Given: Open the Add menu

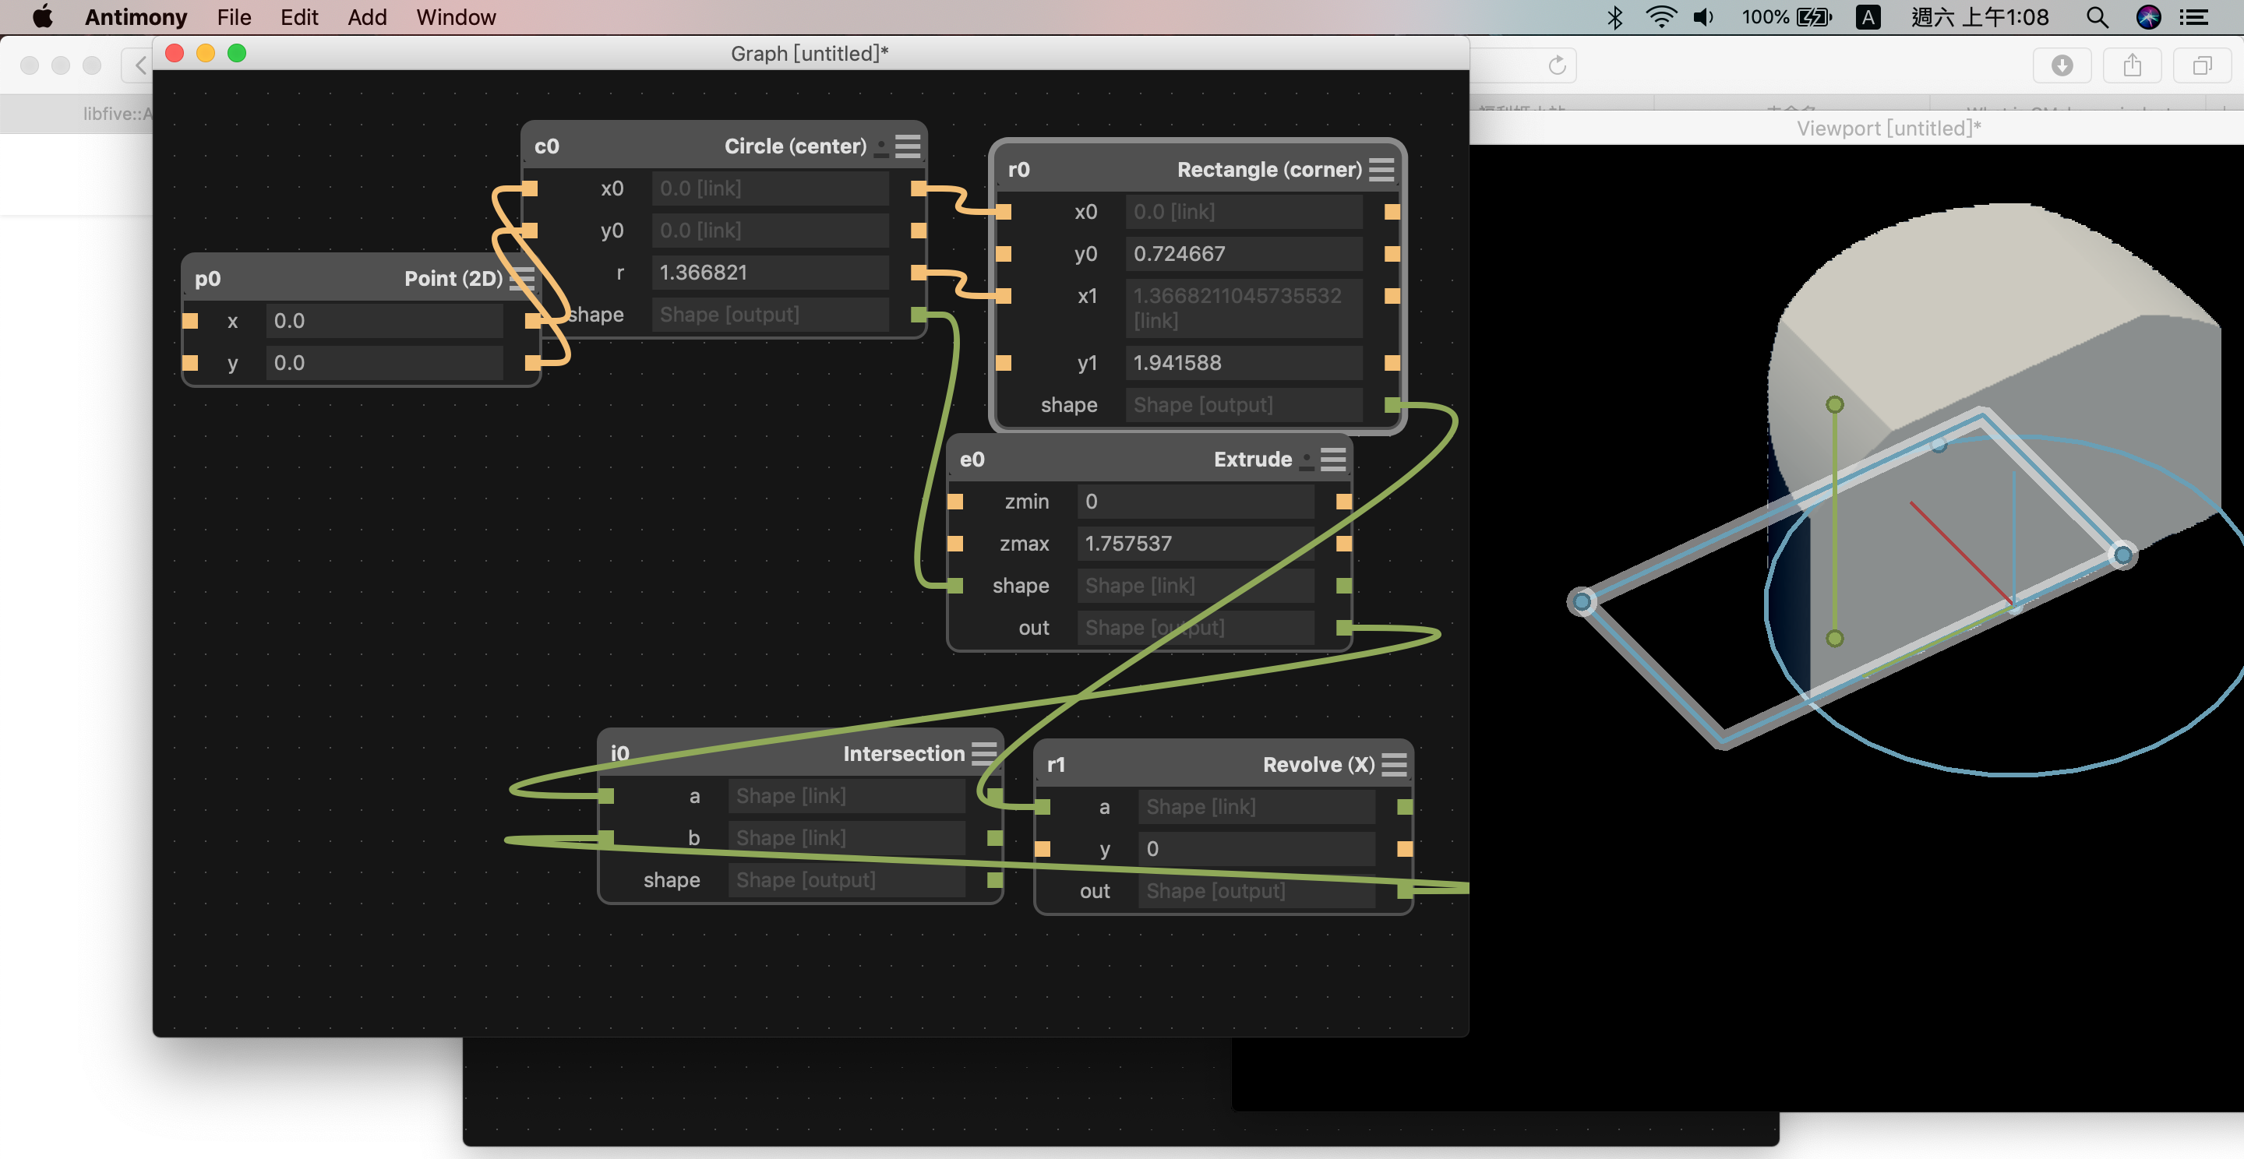Looking at the screenshot, I should (367, 17).
